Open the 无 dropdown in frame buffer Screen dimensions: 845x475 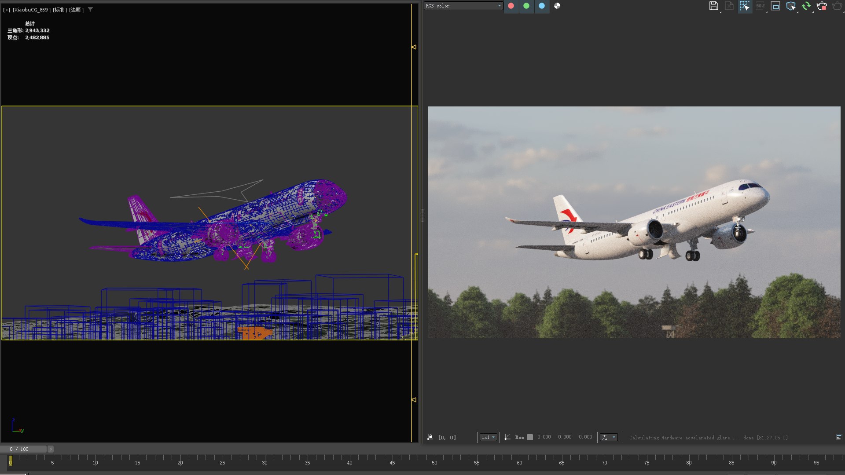click(x=609, y=437)
